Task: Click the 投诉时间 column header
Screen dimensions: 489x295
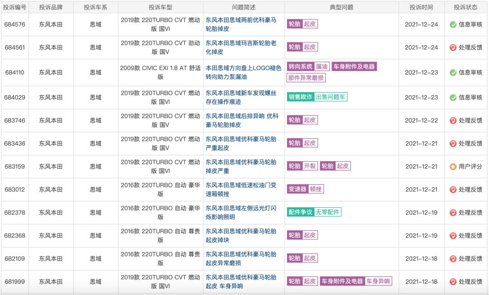Action: 421,7
